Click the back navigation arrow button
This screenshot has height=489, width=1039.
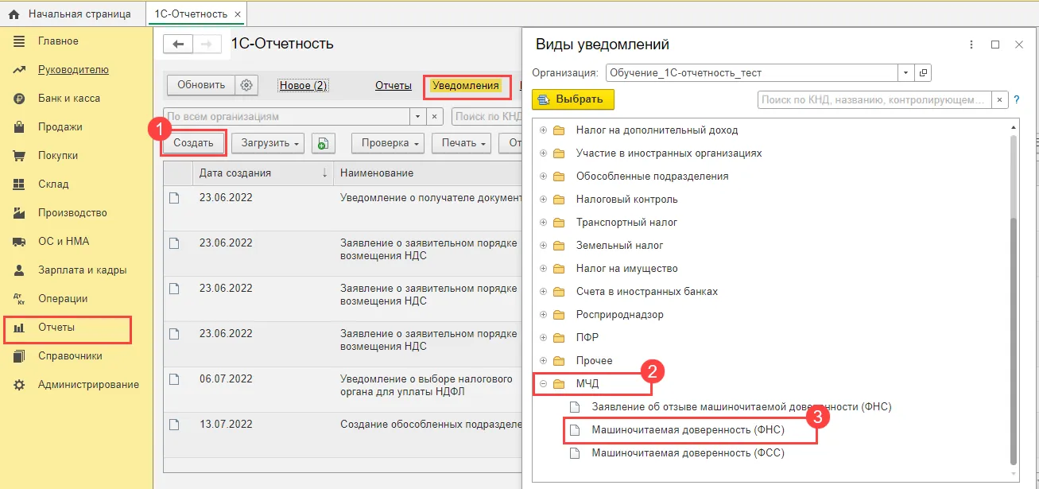(x=178, y=45)
